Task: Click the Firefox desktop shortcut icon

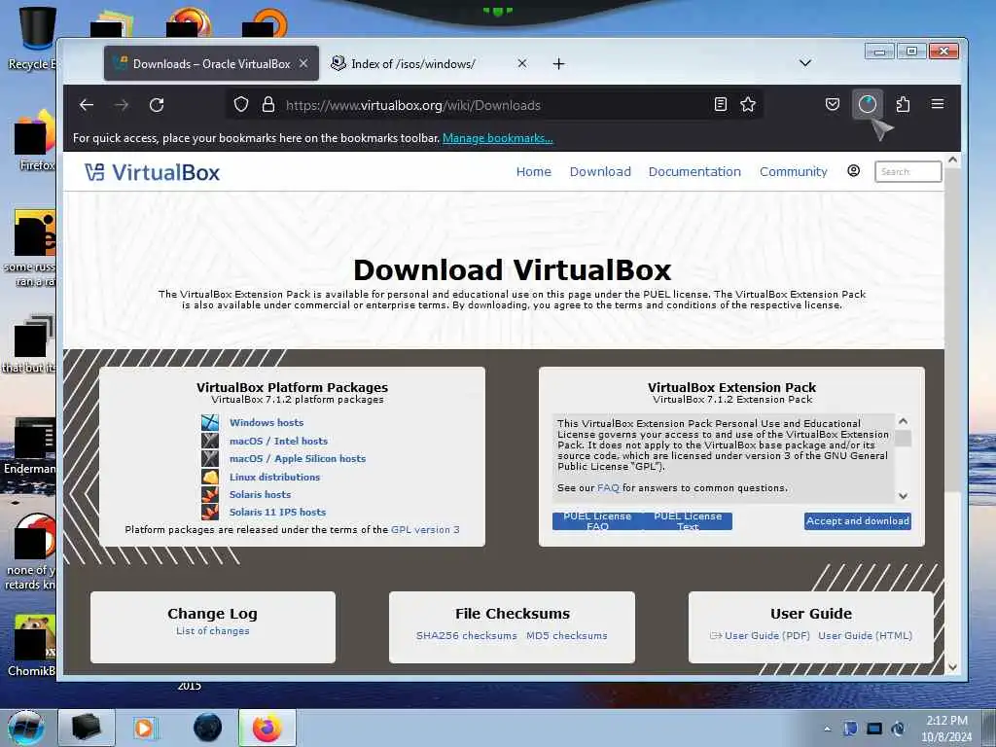Action: coord(35,141)
